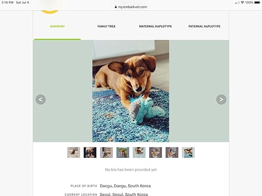
Task: Select the sixth photo thumbnail
Action: [155, 152]
